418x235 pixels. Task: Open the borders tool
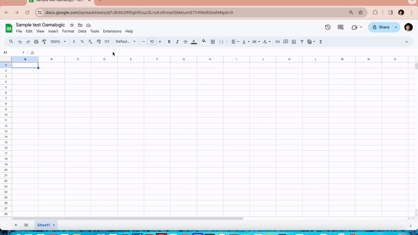coord(213,42)
